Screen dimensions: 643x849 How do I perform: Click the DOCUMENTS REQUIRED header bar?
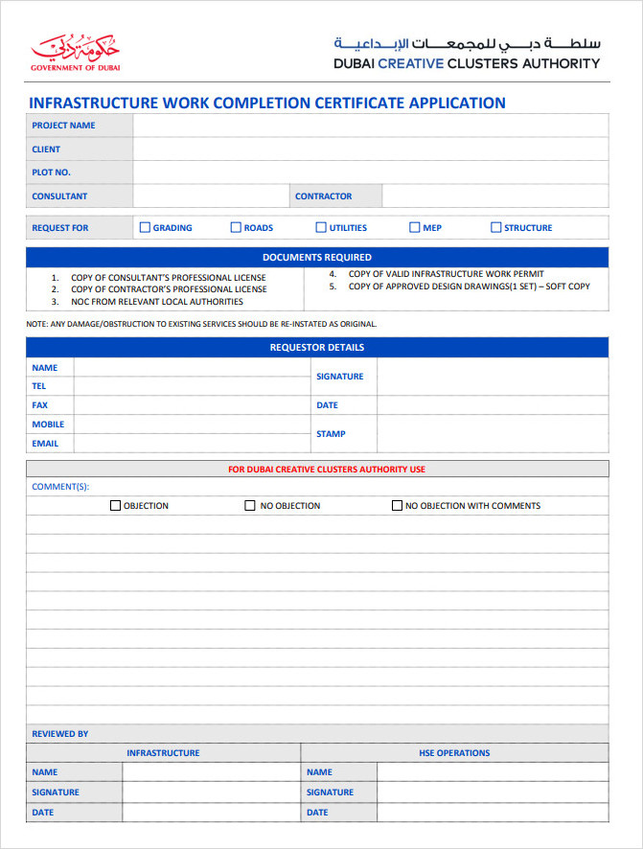click(x=317, y=257)
